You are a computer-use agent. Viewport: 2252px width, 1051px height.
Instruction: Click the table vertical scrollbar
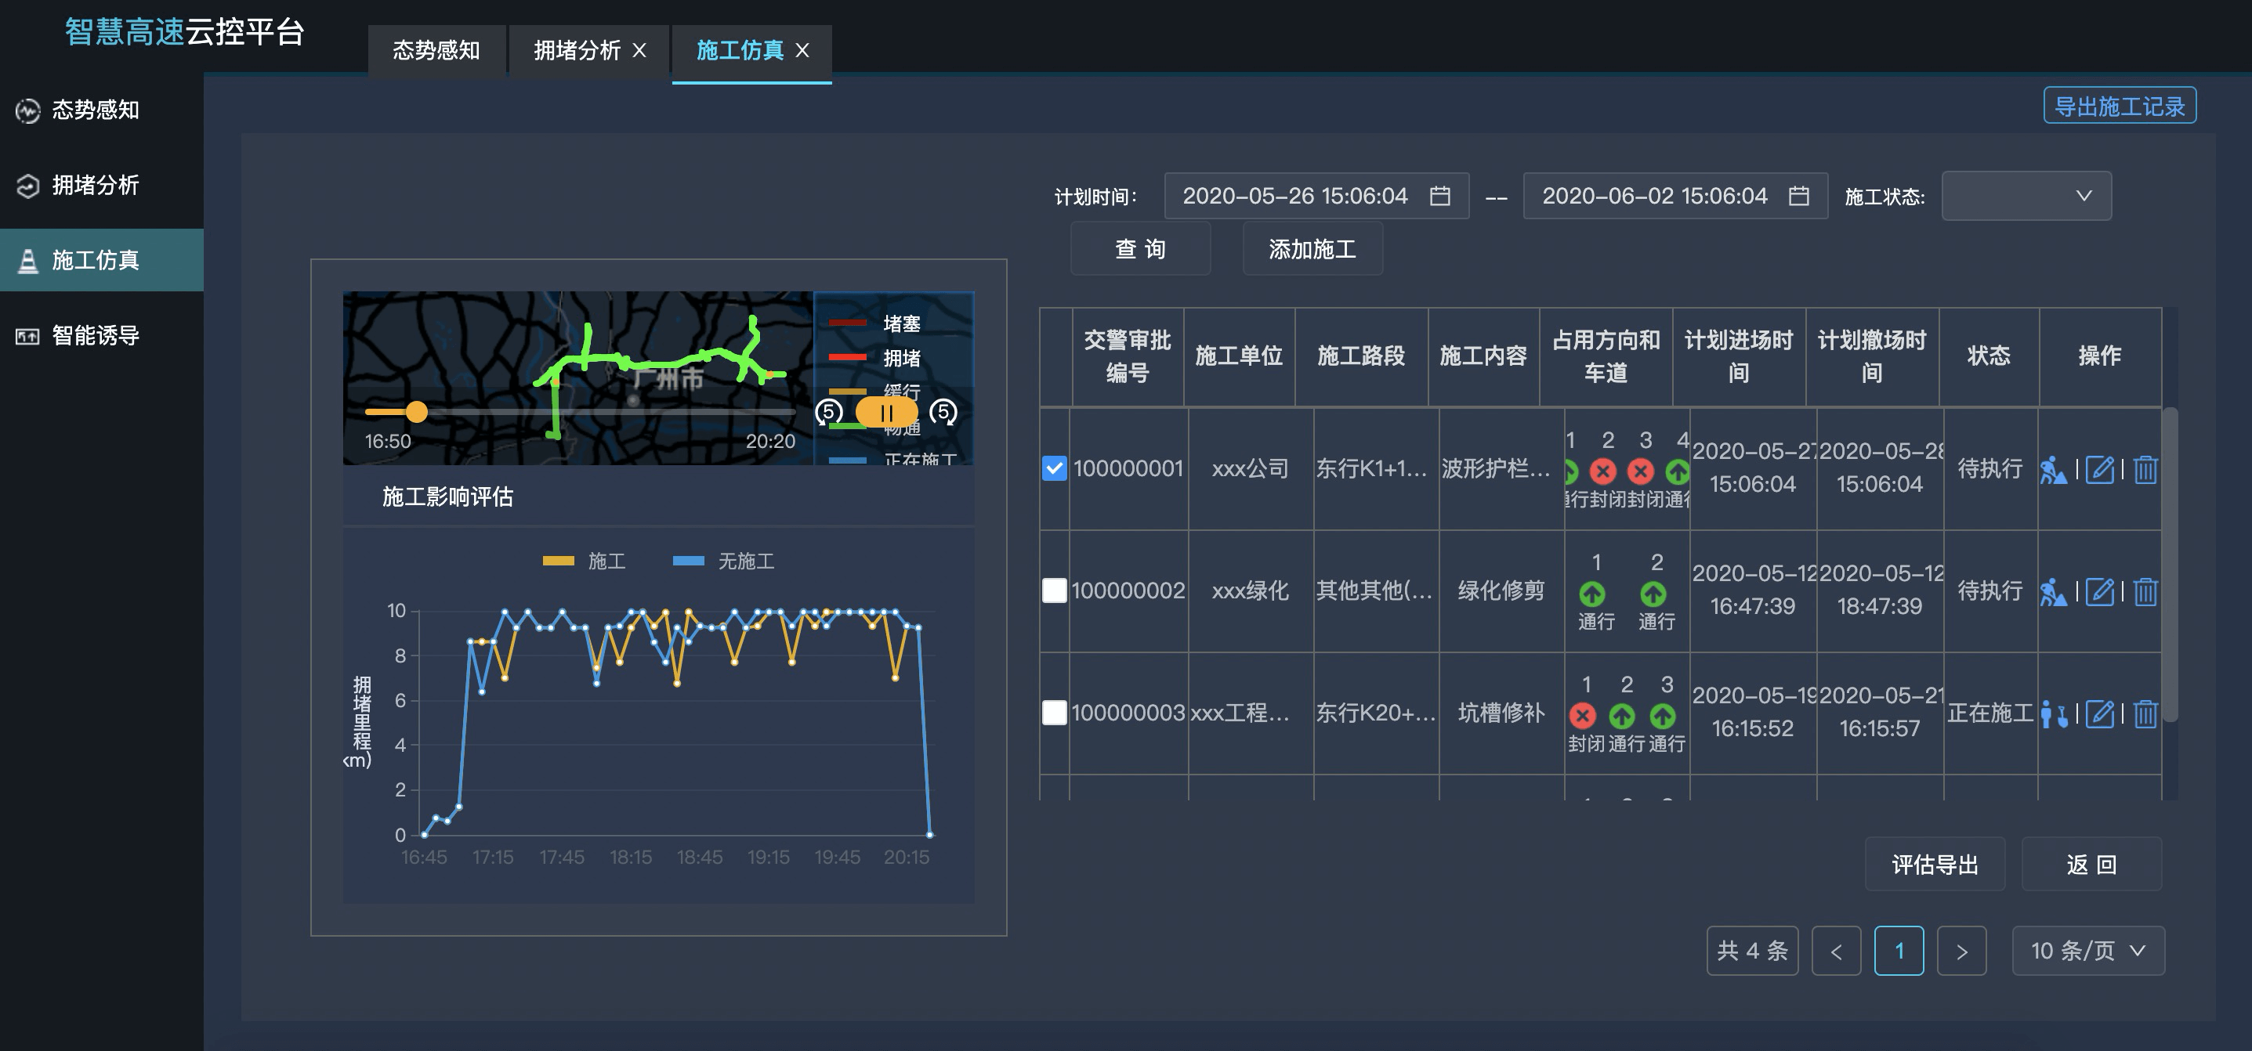2170,564
